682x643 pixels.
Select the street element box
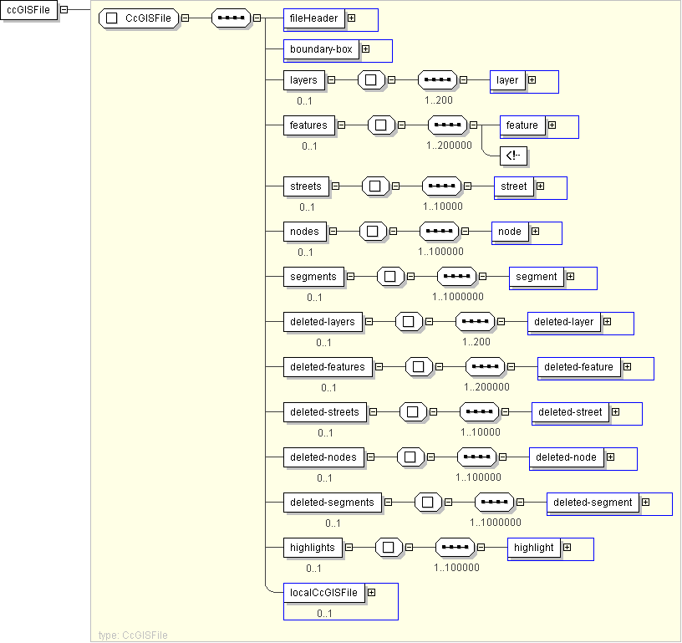point(514,186)
